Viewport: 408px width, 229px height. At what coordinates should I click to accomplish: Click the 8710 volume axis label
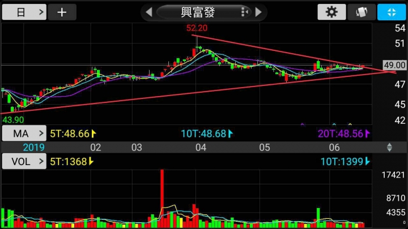point(396,198)
